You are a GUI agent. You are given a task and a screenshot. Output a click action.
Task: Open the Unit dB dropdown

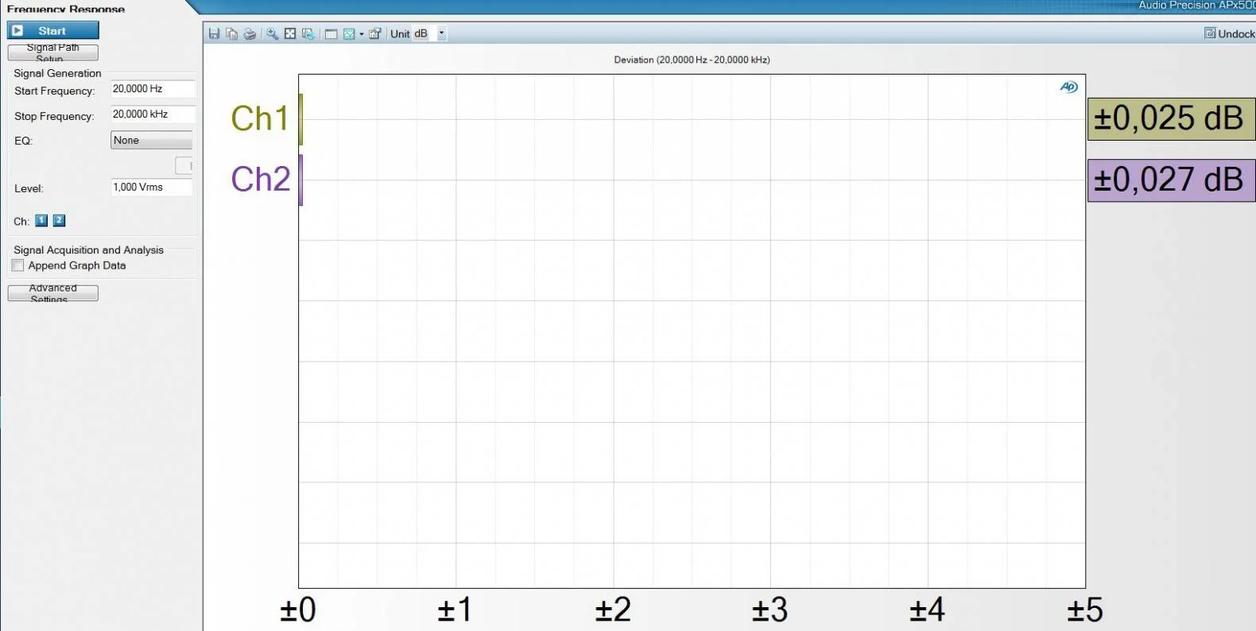(441, 33)
